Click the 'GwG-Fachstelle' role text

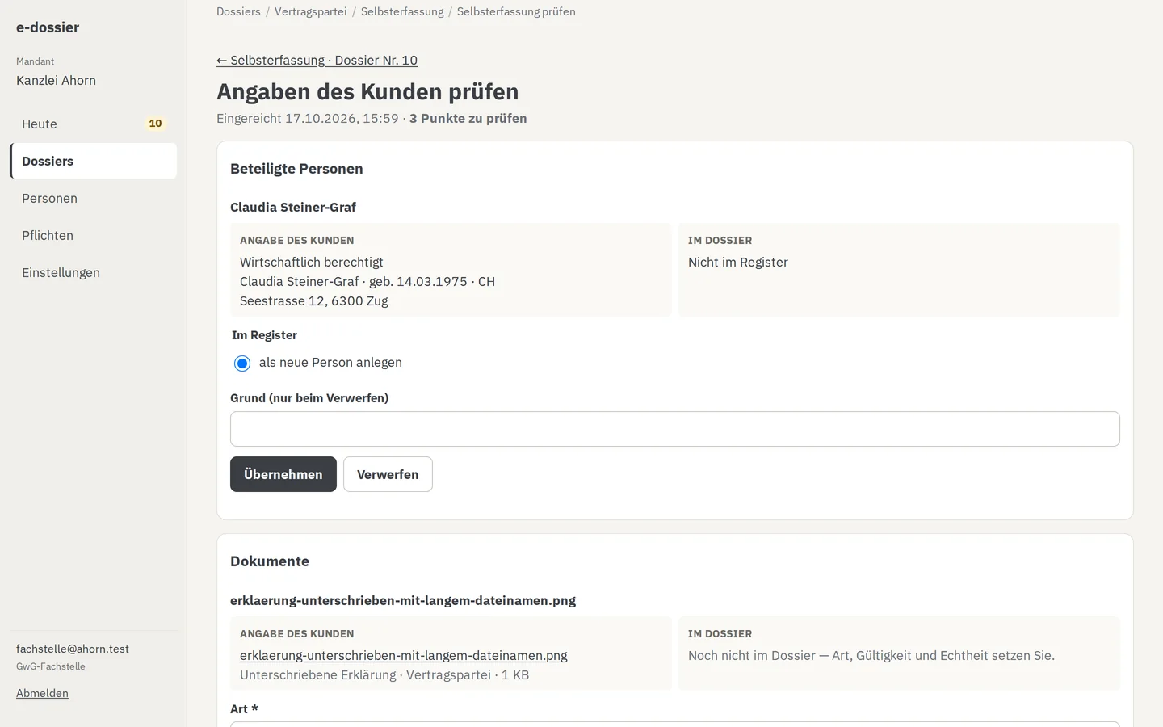51,666
